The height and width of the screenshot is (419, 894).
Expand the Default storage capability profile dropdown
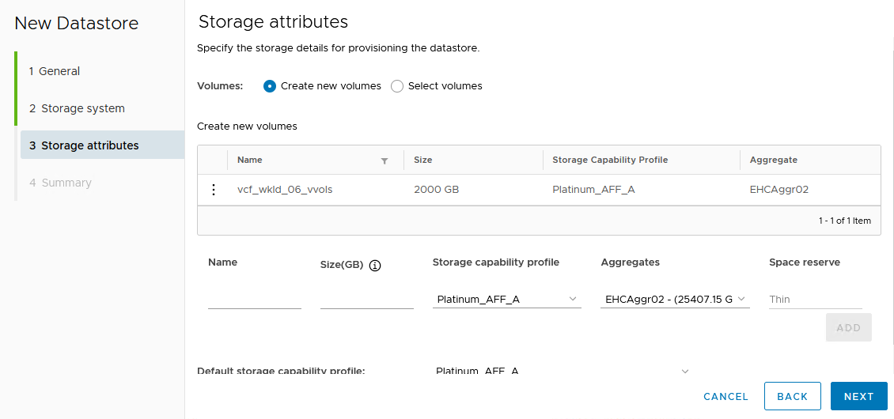pos(563,371)
